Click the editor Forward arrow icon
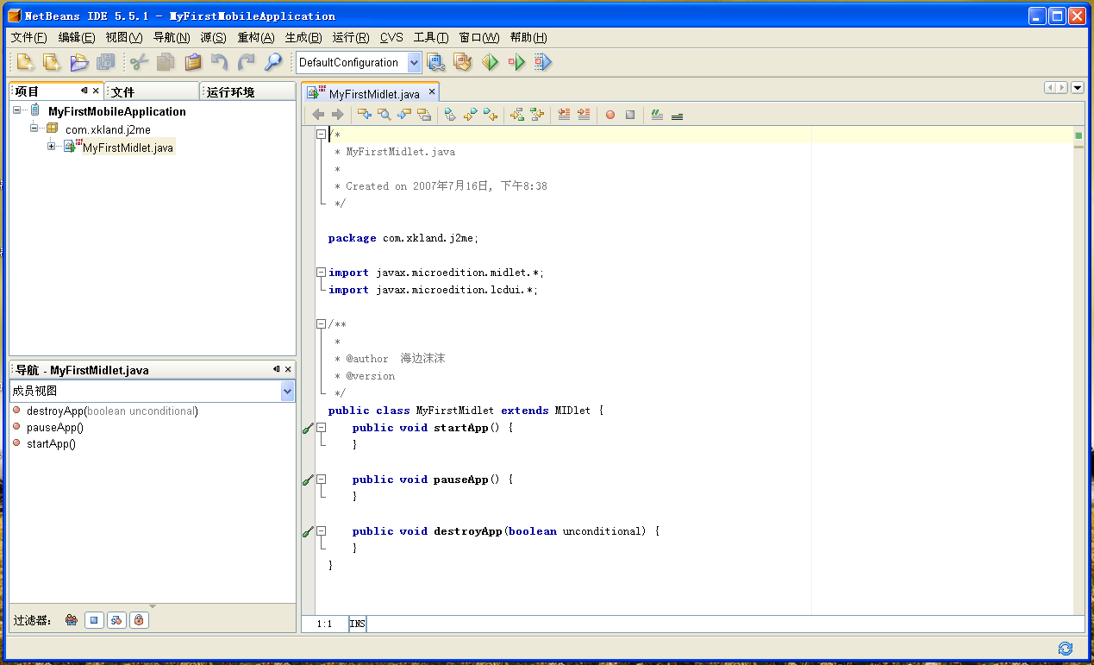This screenshot has height=665, width=1094. 338,115
